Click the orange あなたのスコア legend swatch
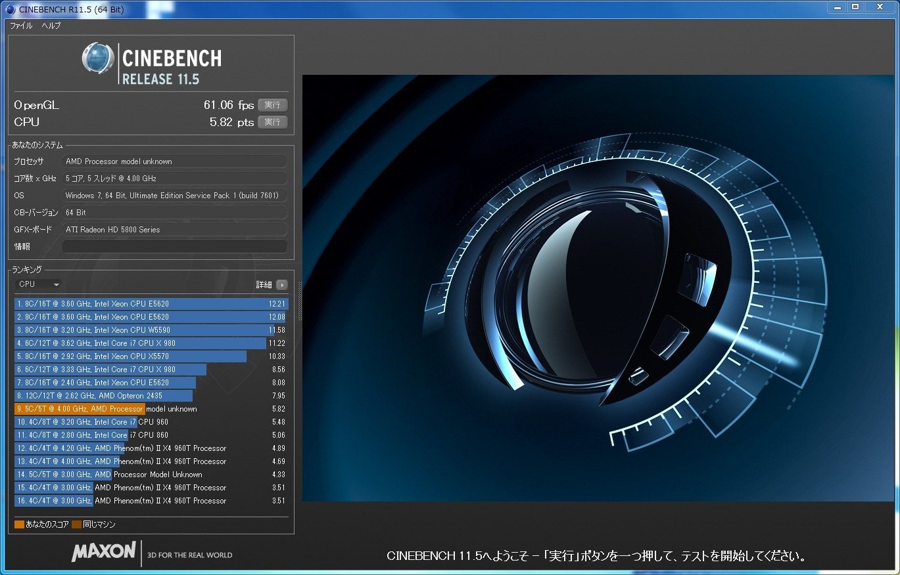900x575 pixels. (19, 524)
